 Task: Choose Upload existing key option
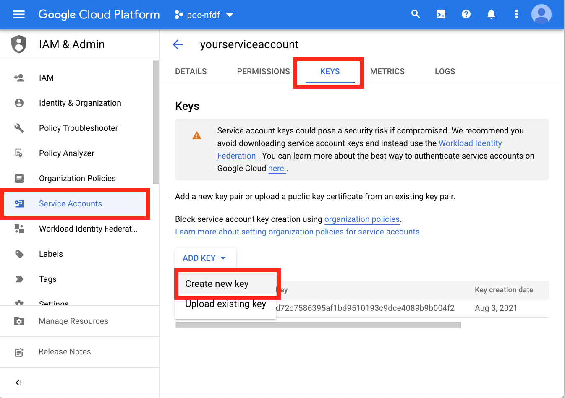(x=225, y=304)
